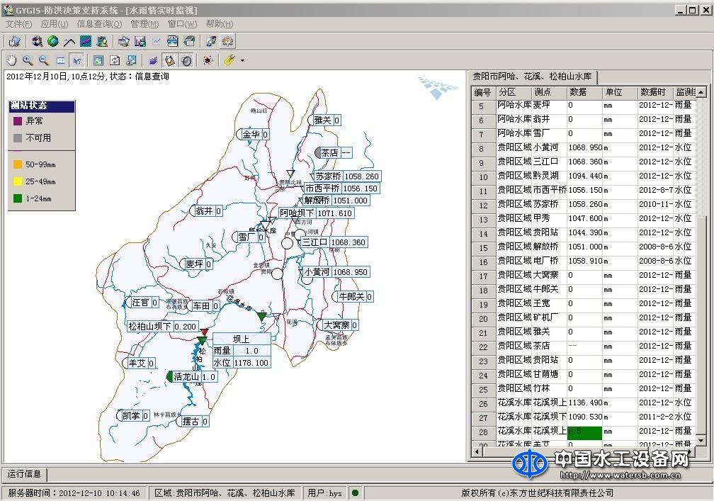Activate the zoom out magnifier tool

42,60
